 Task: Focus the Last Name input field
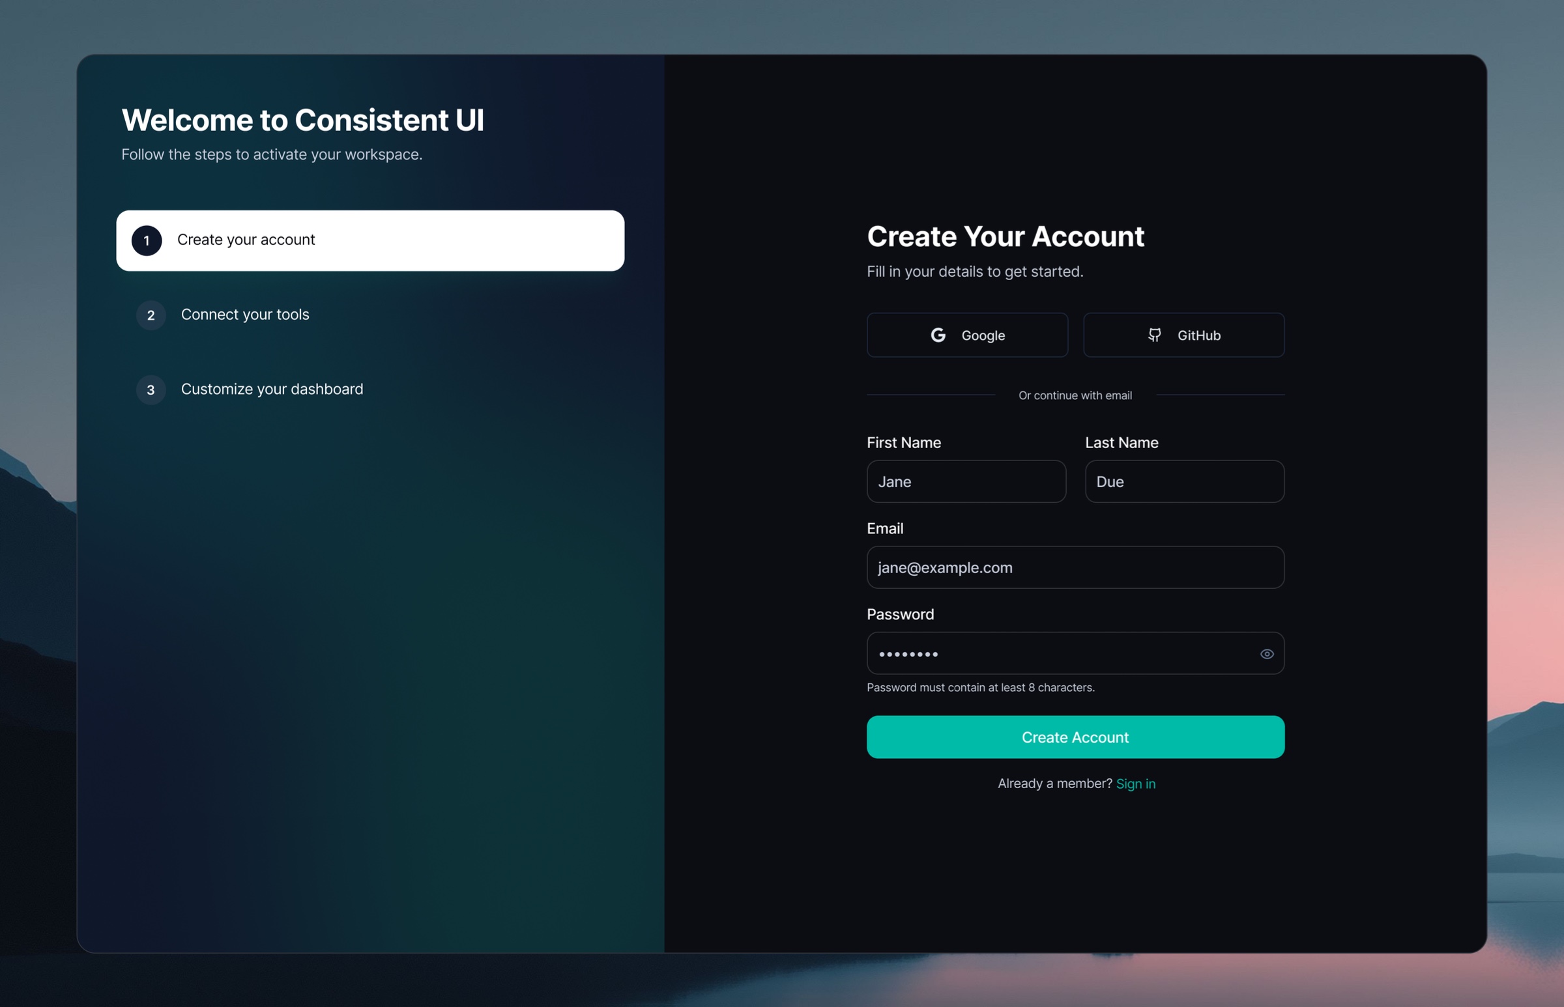1184,482
